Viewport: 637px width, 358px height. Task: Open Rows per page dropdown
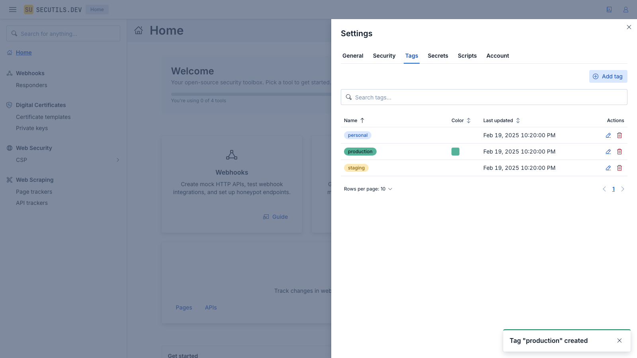coord(368,189)
